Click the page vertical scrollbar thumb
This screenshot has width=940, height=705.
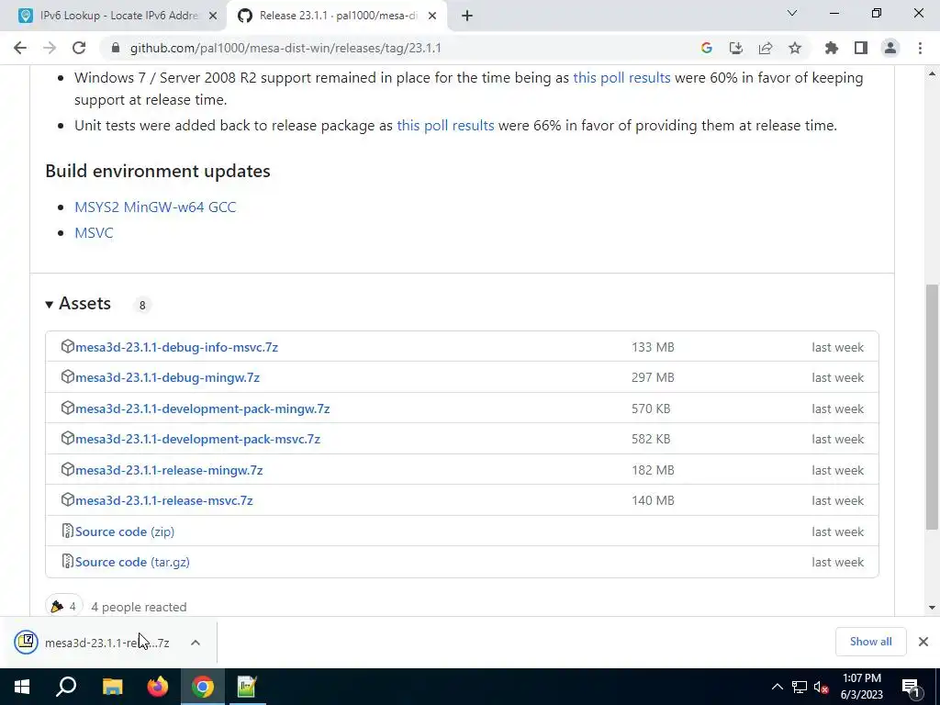pos(932,407)
